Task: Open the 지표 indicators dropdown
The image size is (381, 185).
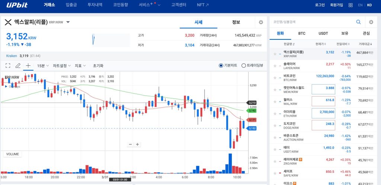Action: click(x=80, y=65)
